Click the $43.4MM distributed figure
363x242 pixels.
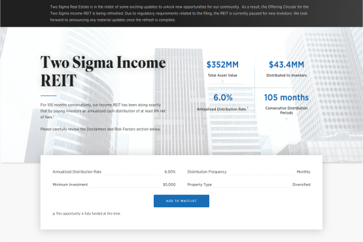point(286,65)
